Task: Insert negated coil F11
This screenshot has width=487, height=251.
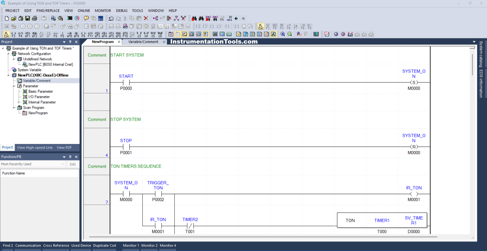Action: pyautogui.click(x=90, y=34)
